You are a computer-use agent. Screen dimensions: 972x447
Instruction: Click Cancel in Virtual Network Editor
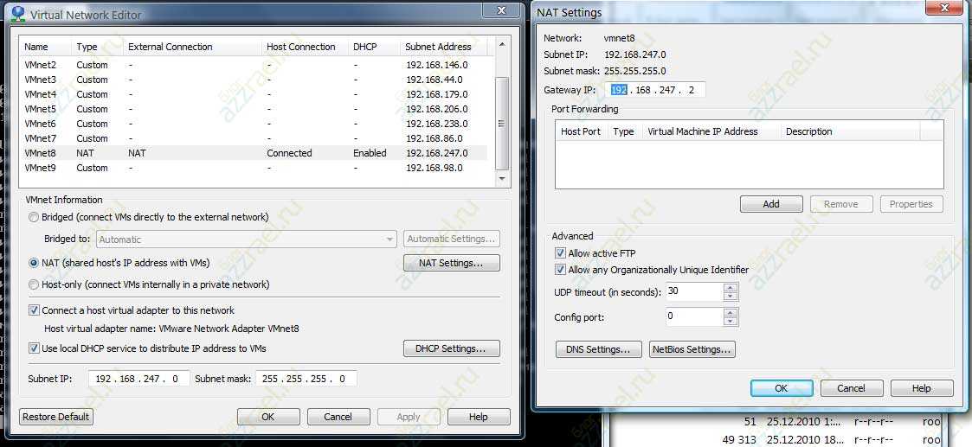pyautogui.click(x=338, y=417)
